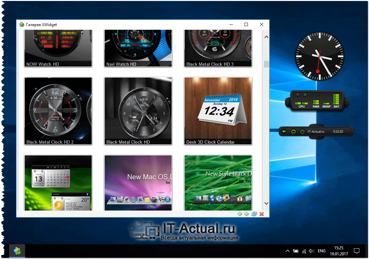Click the red X icon in gallery footer
This screenshot has height=259, width=369.
click(262, 214)
